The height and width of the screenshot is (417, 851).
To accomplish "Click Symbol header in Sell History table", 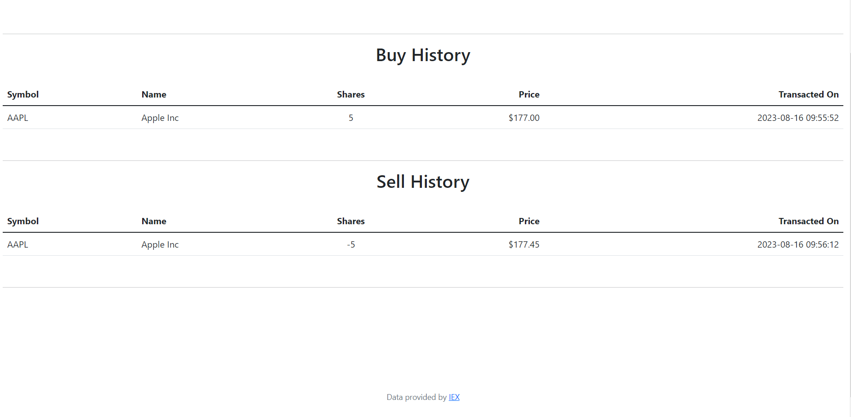I will click(23, 221).
